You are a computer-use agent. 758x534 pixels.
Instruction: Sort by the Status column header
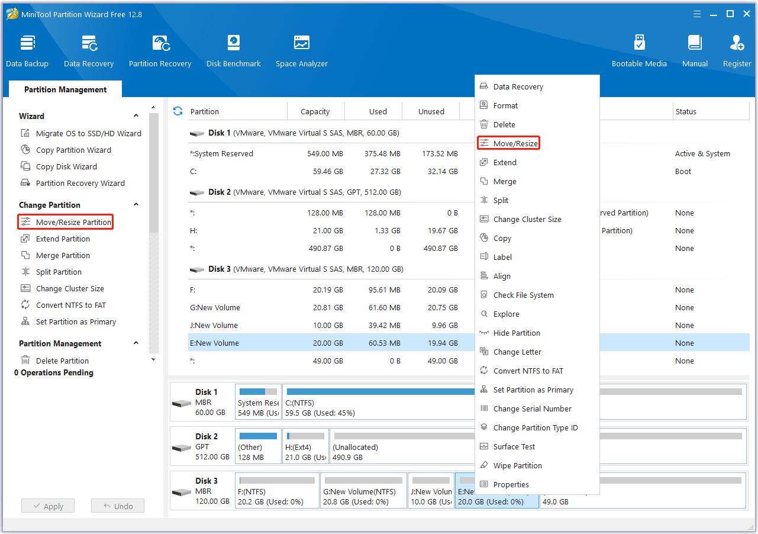tap(711, 111)
